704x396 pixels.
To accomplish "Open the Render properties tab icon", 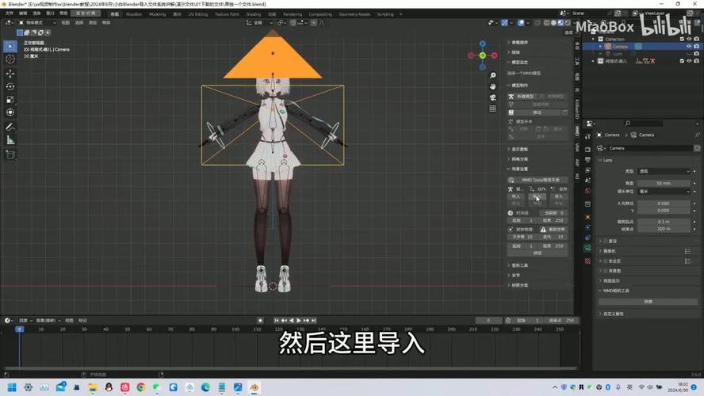I will click(587, 150).
